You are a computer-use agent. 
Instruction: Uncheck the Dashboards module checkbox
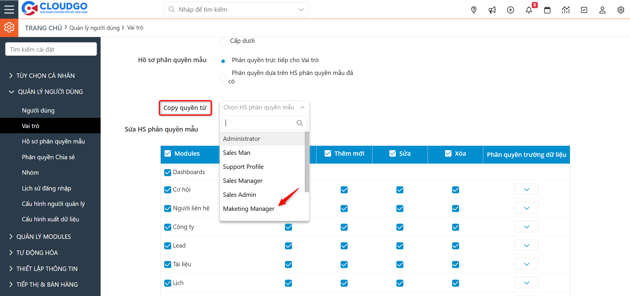pos(168,172)
